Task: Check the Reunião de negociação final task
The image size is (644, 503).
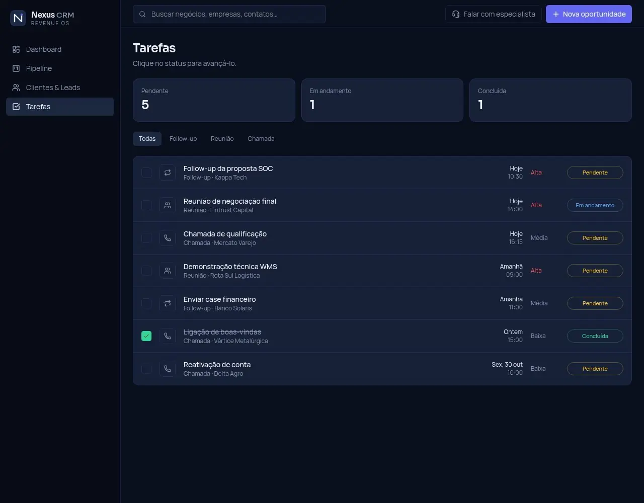Action: click(x=146, y=205)
